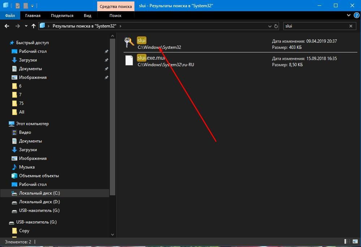Image resolution: width=361 pixels, height=247 pixels.
Task: Open the Поделиться ribbon tab
Action: (x=62, y=16)
